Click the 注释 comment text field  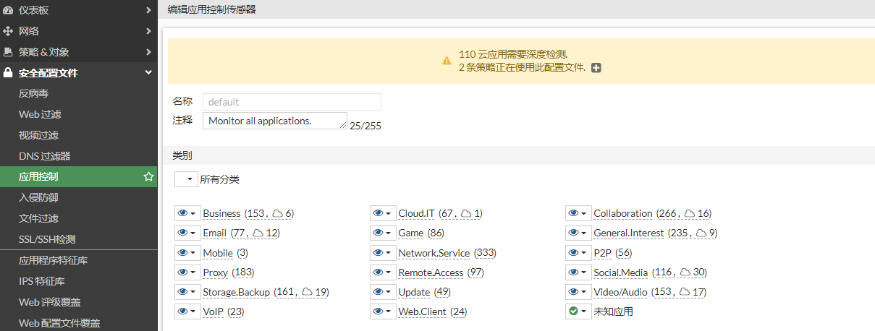tap(274, 121)
